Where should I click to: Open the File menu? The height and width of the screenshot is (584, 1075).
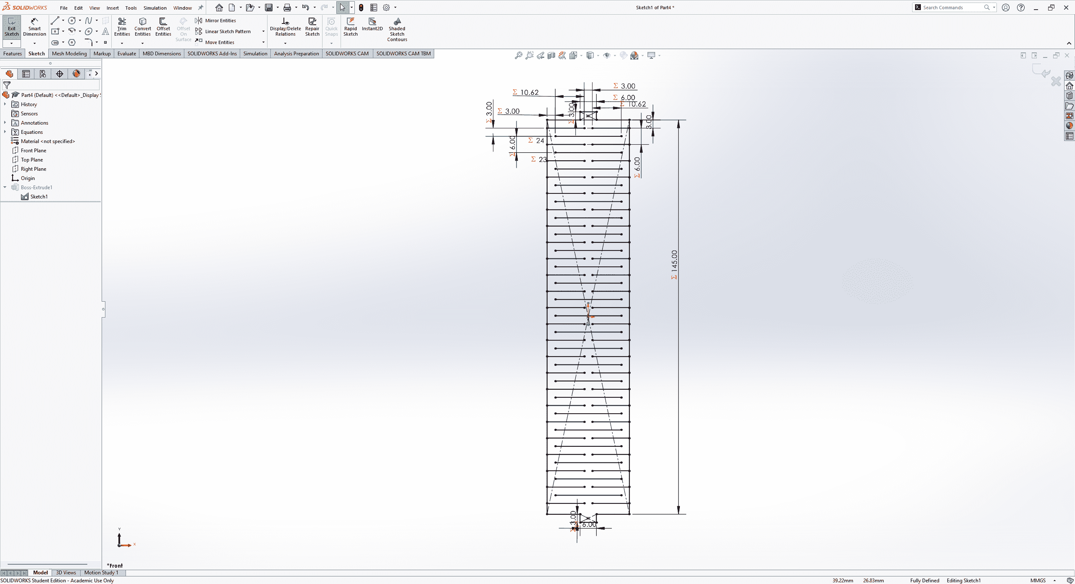[x=63, y=8]
